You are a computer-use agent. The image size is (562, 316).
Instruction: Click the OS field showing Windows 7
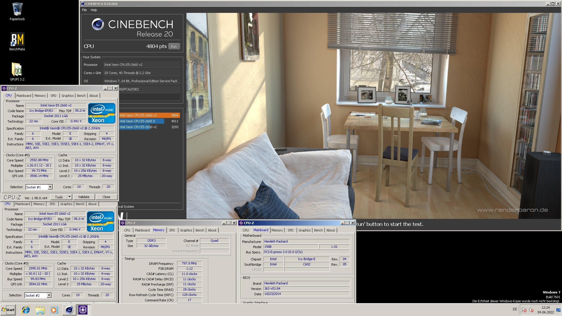[x=142, y=81]
